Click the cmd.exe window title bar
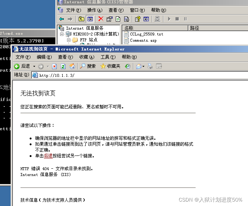This screenshot has height=206, width=248. (28, 33)
